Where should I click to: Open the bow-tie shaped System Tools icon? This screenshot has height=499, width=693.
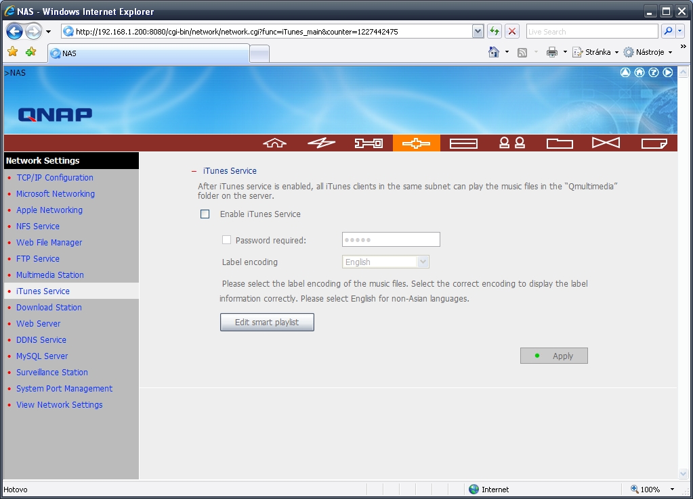pos(606,143)
